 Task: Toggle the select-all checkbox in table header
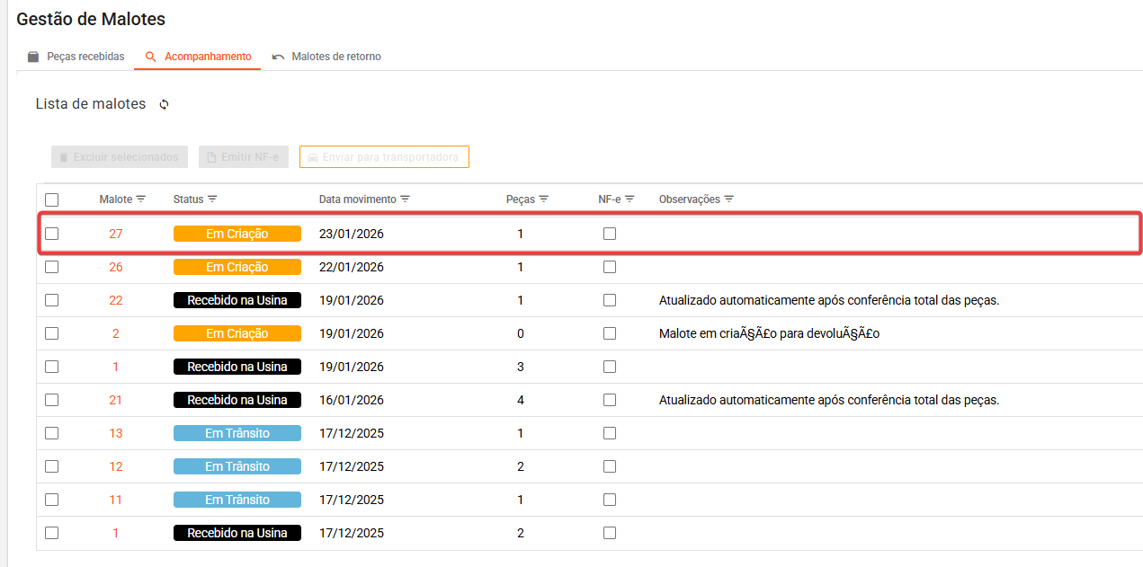pyautogui.click(x=52, y=199)
